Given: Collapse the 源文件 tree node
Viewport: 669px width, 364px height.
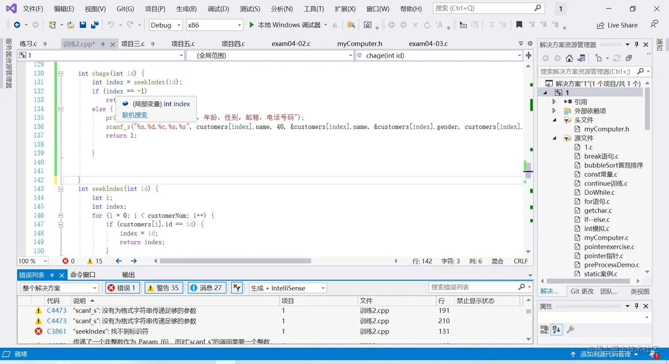Looking at the screenshot, I should [554, 138].
